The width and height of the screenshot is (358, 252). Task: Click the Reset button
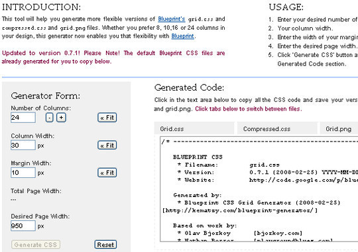(105, 245)
